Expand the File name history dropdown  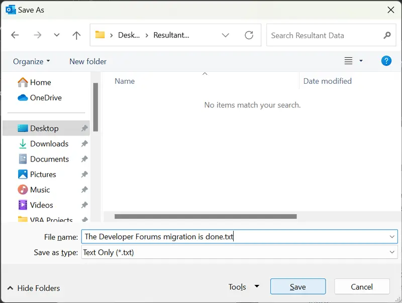tap(392, 236)
